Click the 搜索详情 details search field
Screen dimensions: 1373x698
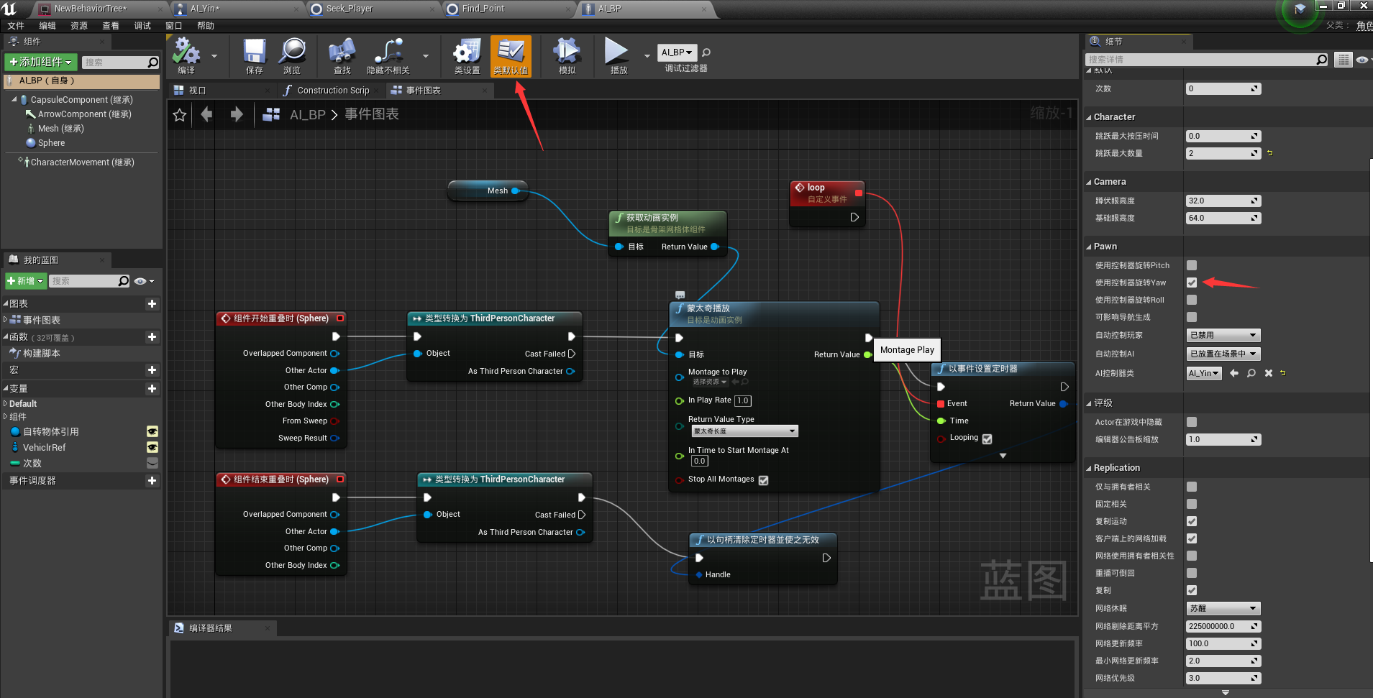(1201, 60)
